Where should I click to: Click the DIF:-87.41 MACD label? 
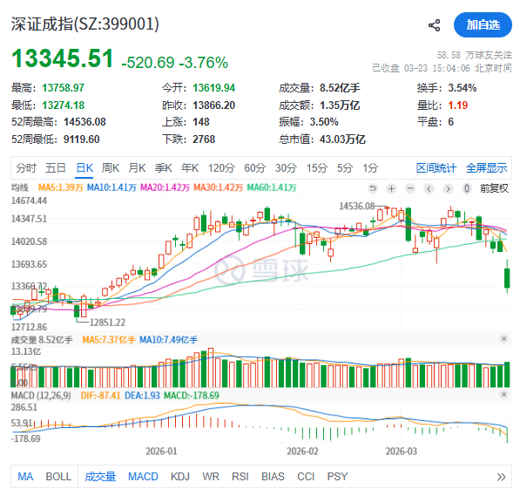pyautogui.click(x=100, y=396)
